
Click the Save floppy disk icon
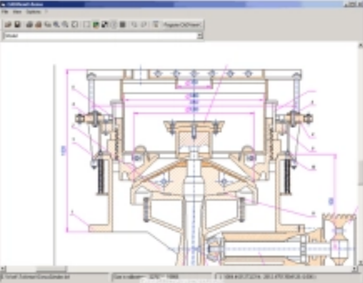coord(18,24)
